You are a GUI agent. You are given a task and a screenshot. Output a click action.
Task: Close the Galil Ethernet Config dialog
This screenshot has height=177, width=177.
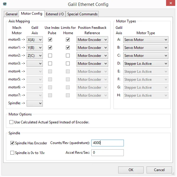171,3
